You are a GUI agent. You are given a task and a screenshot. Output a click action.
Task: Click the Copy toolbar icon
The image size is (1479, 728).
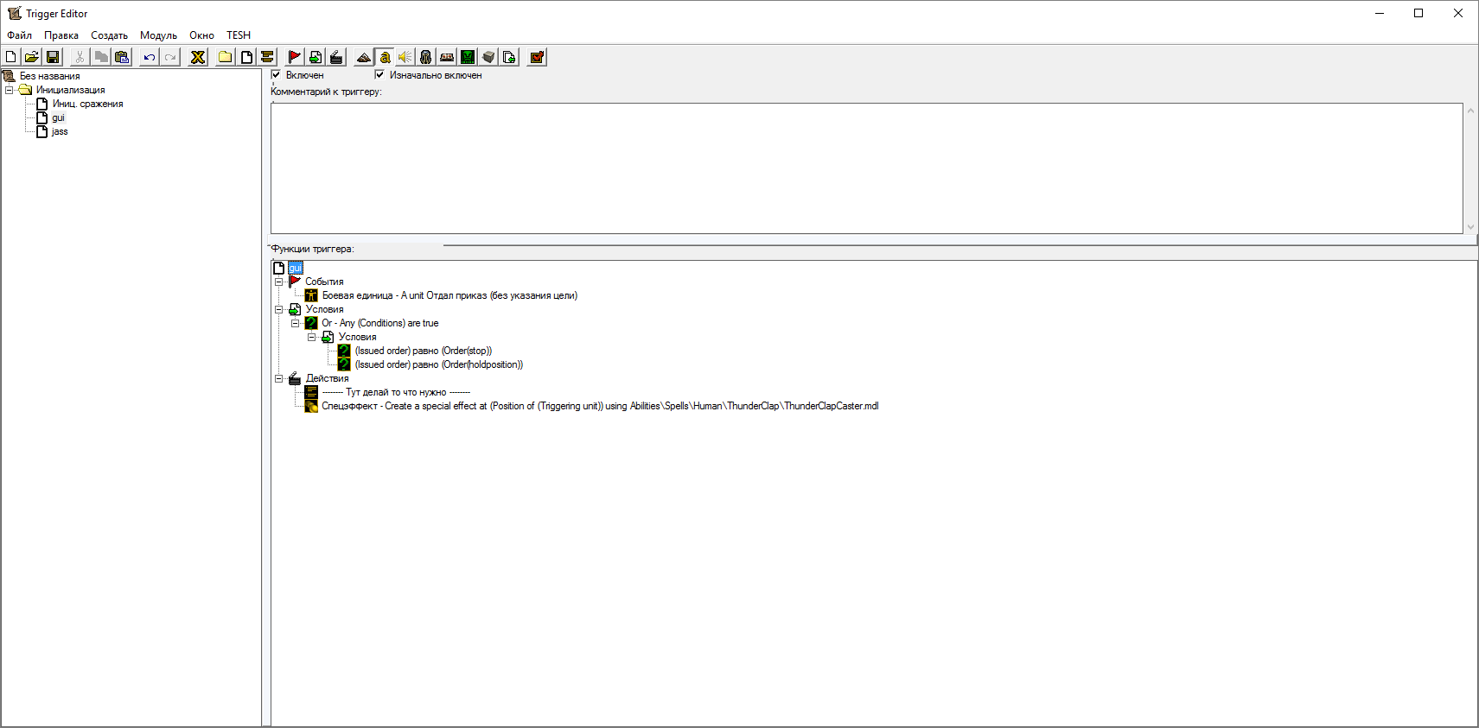pos(101,57)
